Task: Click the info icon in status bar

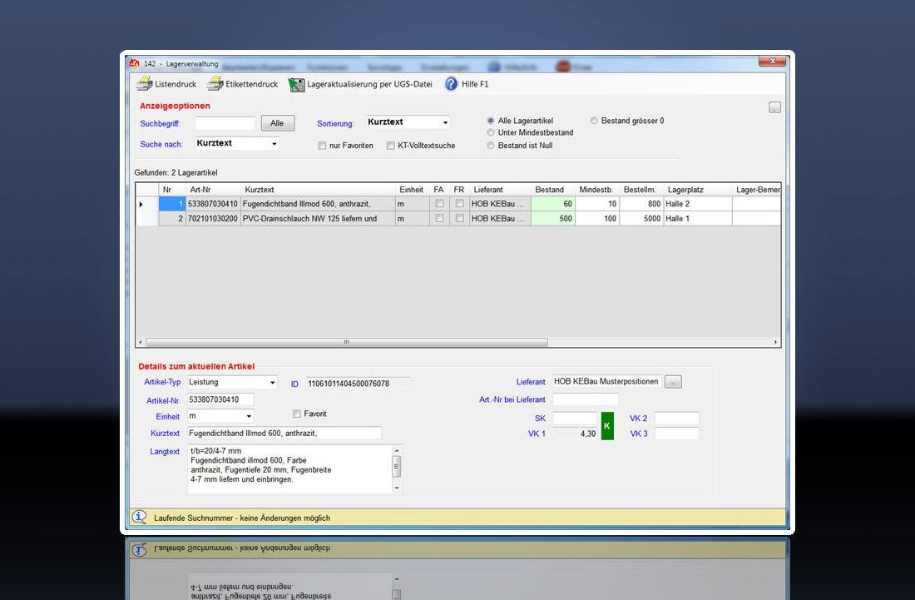Action: (x=140, y=517)
